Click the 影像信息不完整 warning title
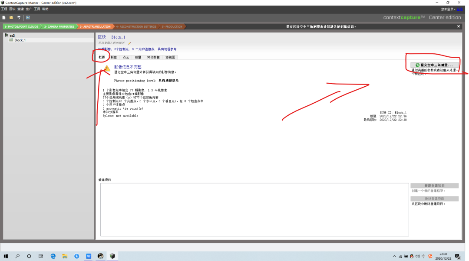This screenshot has width=469, height=261. click(x=128, y=67)
